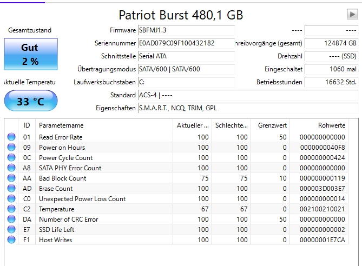Click the Gut 2 % health status button
The width and height of the screenshot is (362, 266).
pyautogui.click(x=31, y=54)
